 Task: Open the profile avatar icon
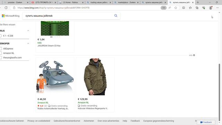[211, 8]
